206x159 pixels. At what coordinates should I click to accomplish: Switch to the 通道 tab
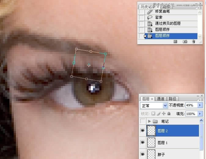pos(161,99)
